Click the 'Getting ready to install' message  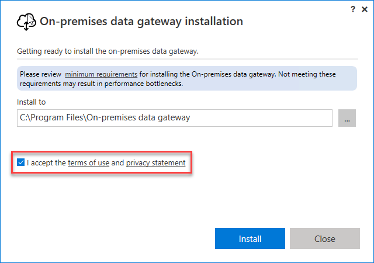click(x=108, y=51)
